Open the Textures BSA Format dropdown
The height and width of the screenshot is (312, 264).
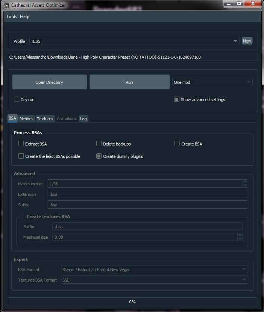(155, 280)
